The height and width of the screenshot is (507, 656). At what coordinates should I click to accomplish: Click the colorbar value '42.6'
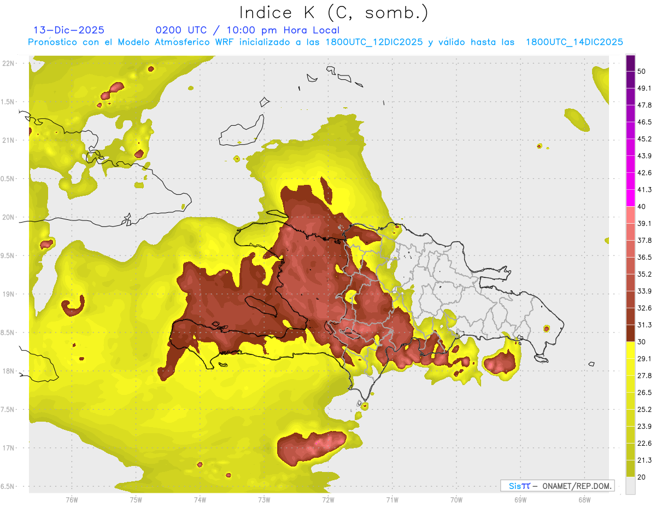pyautogui.click(x=645, y=173)
